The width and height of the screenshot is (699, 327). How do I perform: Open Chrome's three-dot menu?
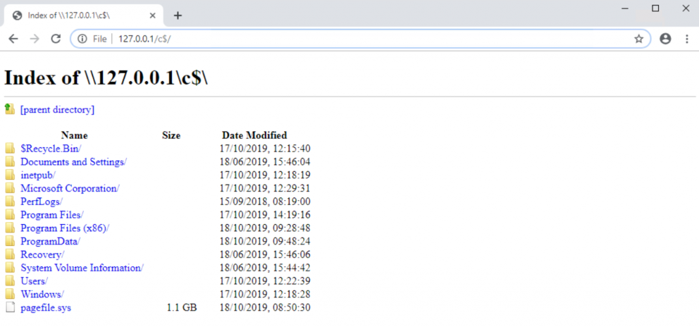(x=687, y=39)
